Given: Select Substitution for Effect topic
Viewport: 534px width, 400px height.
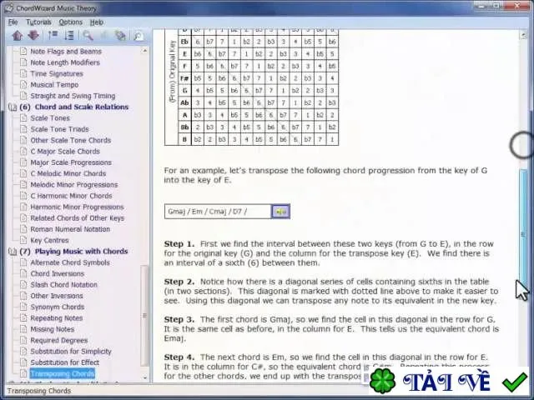Looking at the screenshot, I should 65,362.
